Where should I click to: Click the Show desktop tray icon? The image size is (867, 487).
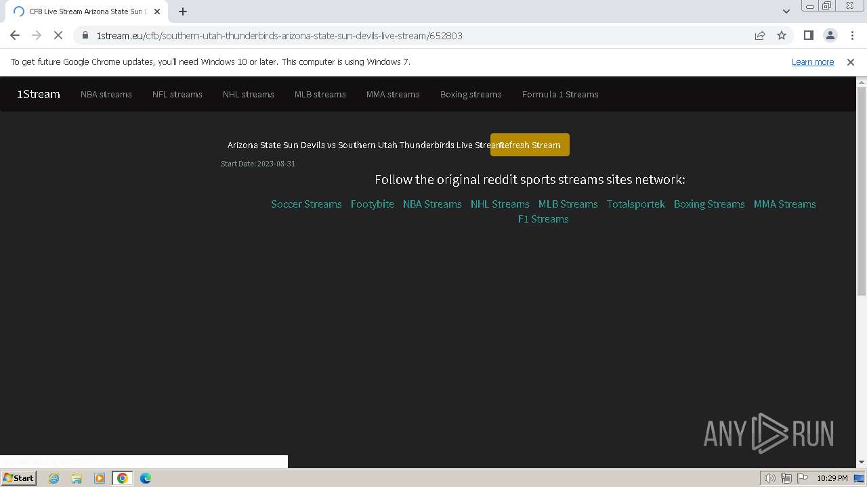tap(860, 478)
